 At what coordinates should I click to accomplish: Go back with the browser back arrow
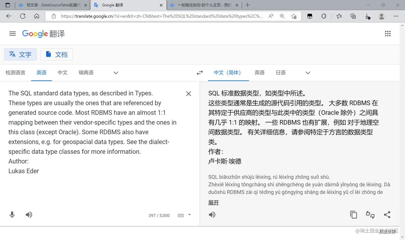pos(9,16)
